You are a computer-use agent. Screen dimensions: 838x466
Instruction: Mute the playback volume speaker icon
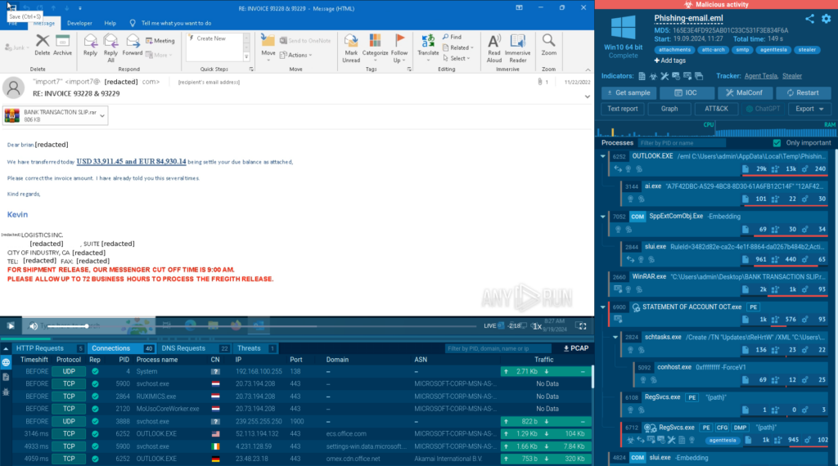[34, 325]
